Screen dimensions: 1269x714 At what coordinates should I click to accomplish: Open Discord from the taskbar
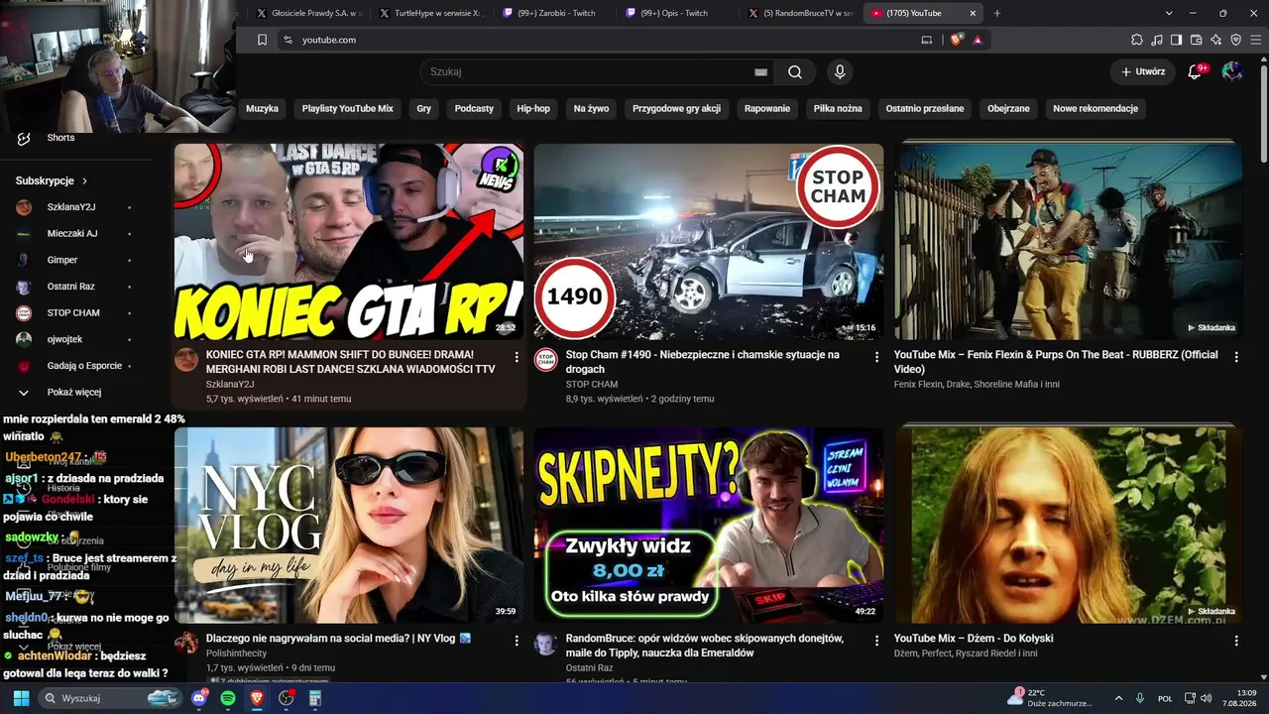[x=199, y=698]
